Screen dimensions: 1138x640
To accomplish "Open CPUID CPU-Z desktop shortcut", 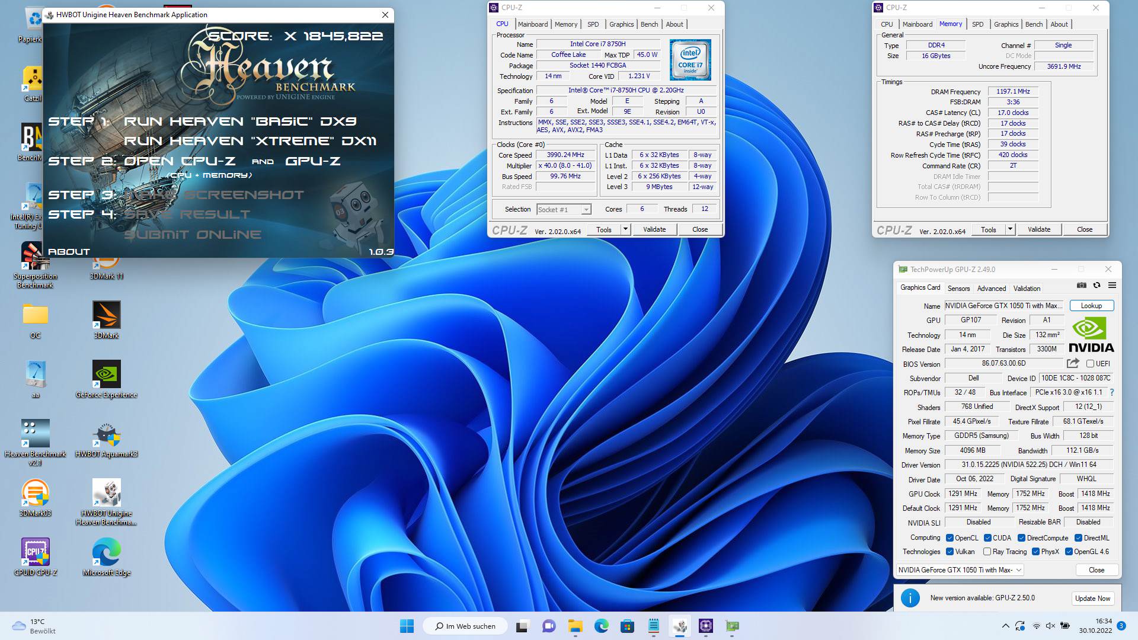I will [x=35, y=557].
